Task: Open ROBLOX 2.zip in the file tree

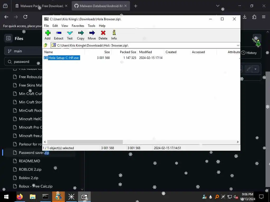Action: coord(30,169)
